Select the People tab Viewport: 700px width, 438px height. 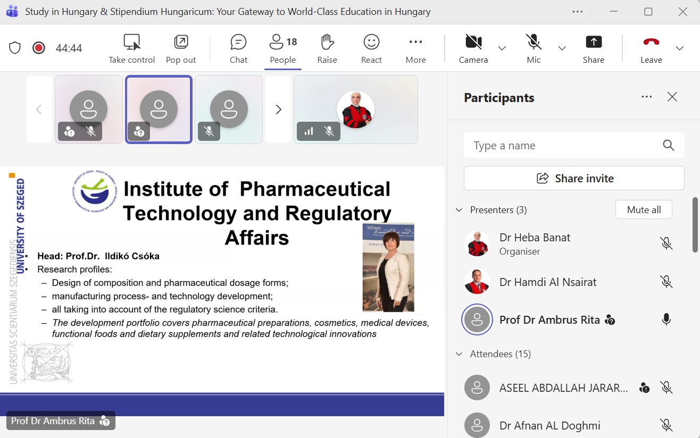(283, 48)
